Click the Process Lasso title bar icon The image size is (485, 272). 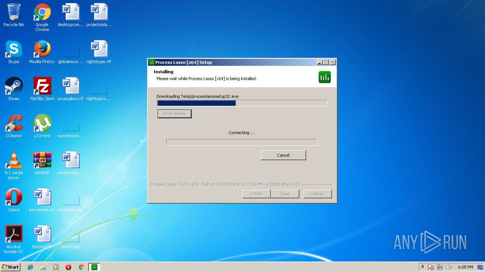coord(152,62)
